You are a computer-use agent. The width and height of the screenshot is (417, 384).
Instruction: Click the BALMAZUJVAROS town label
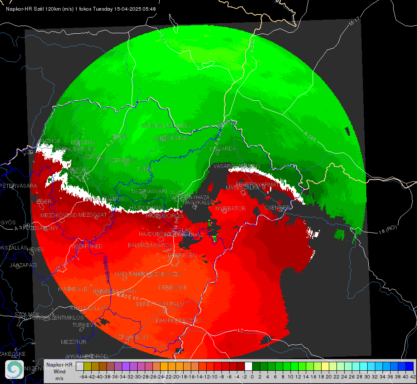tap(150, 245)
